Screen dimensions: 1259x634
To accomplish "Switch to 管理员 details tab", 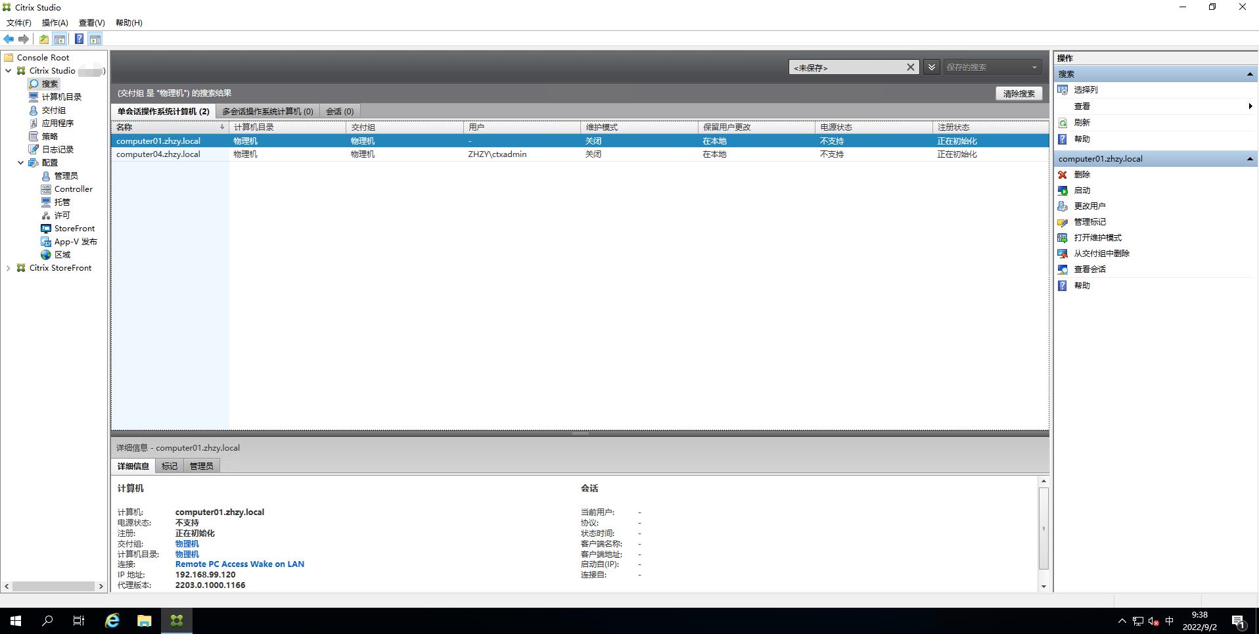I will tap(201, 466).
